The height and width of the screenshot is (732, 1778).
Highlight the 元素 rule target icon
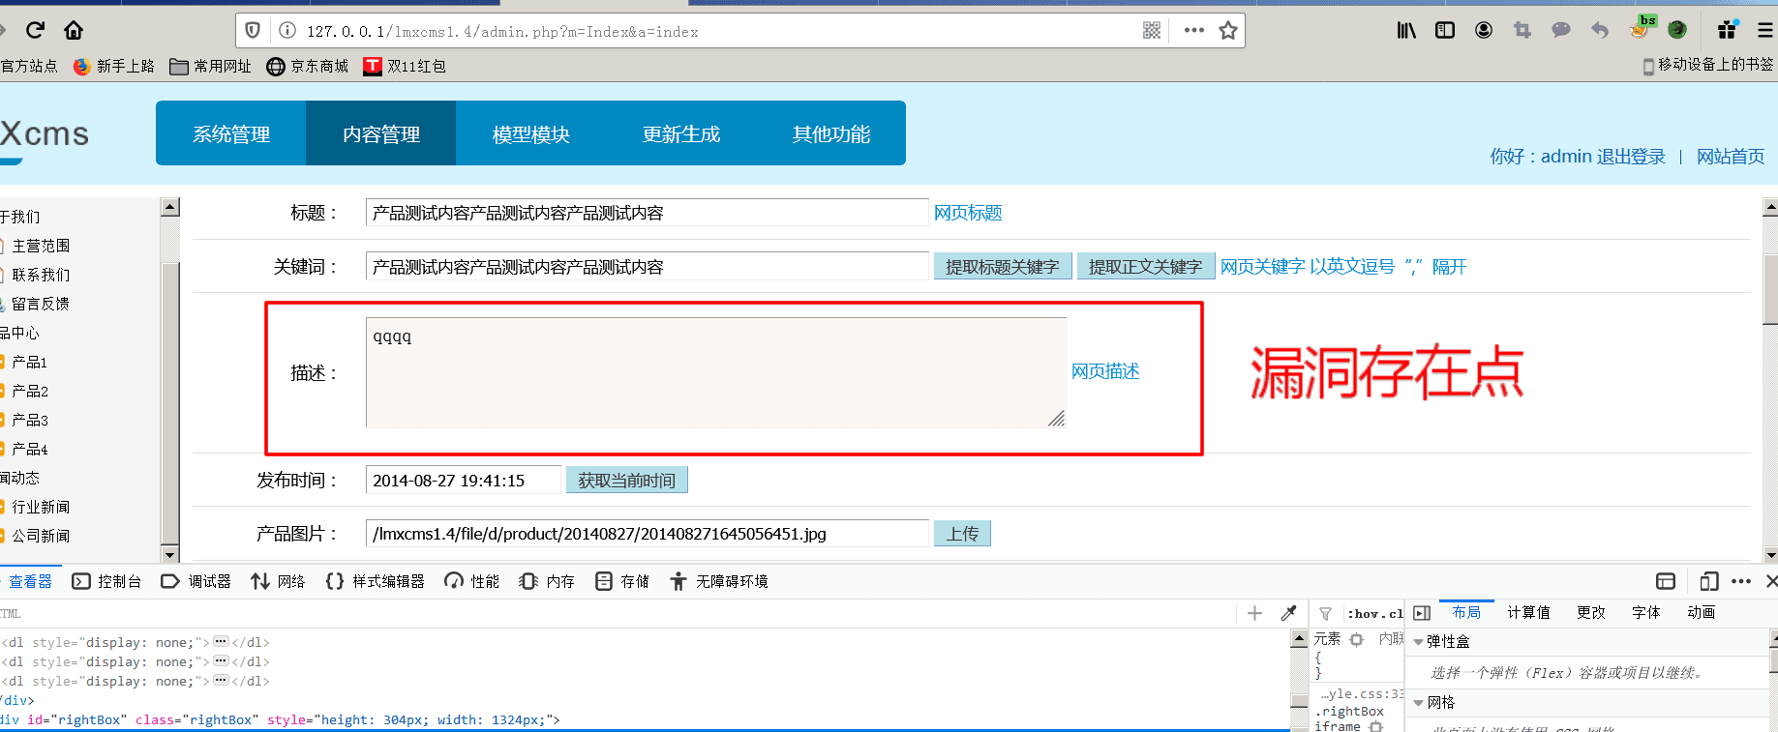[1357, 639]
